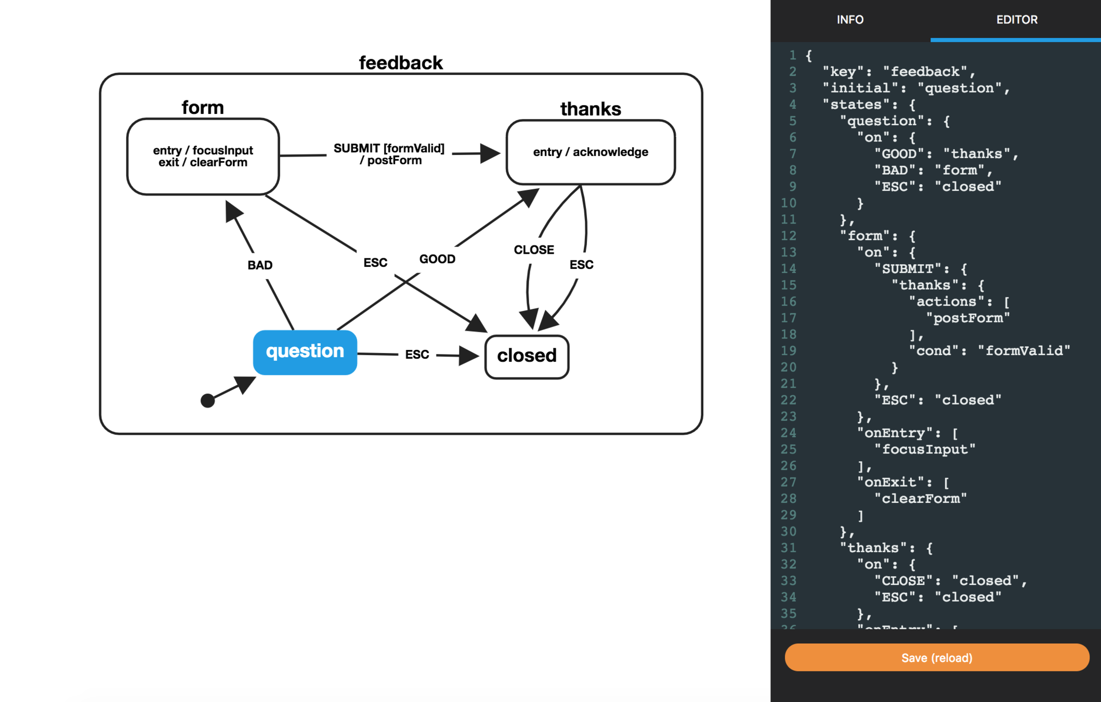This screenshot has height=702, width=1101.
Task: Click the BAD transition label
Action: click(x=260, y=265)
